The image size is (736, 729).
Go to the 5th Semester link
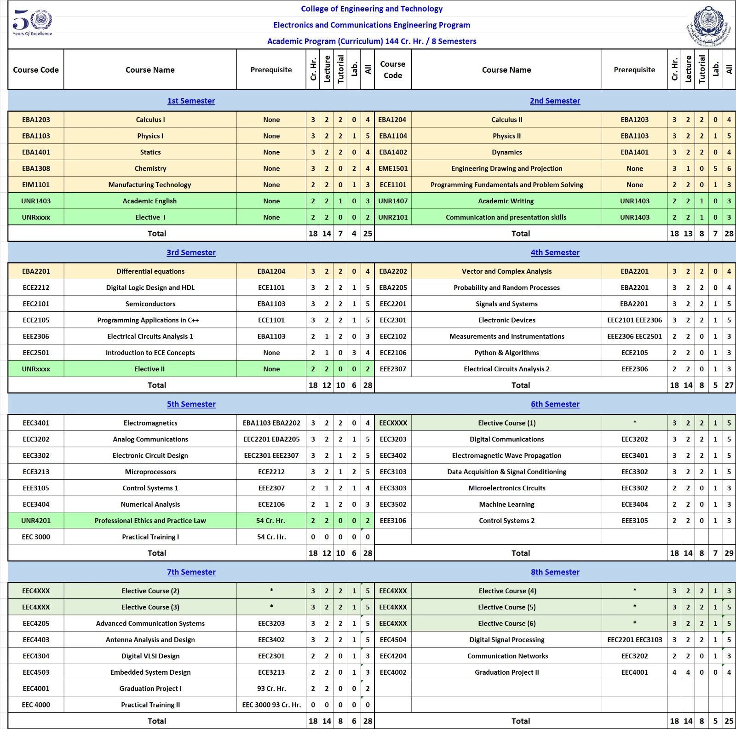(x=191, y=404)
